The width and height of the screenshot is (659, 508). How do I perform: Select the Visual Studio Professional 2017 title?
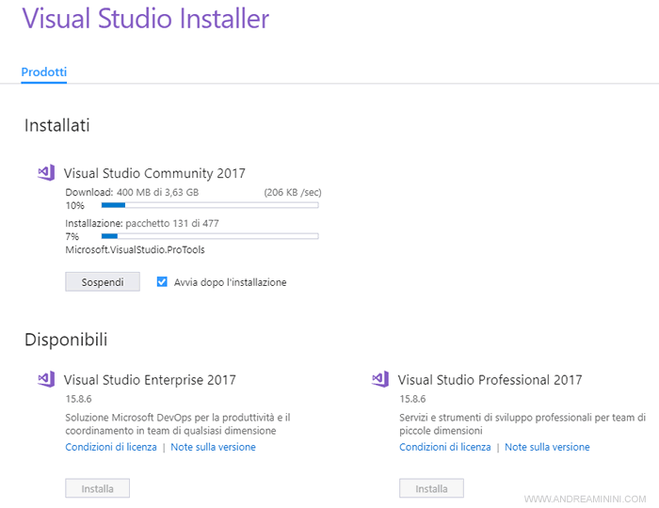pos(490,380)
